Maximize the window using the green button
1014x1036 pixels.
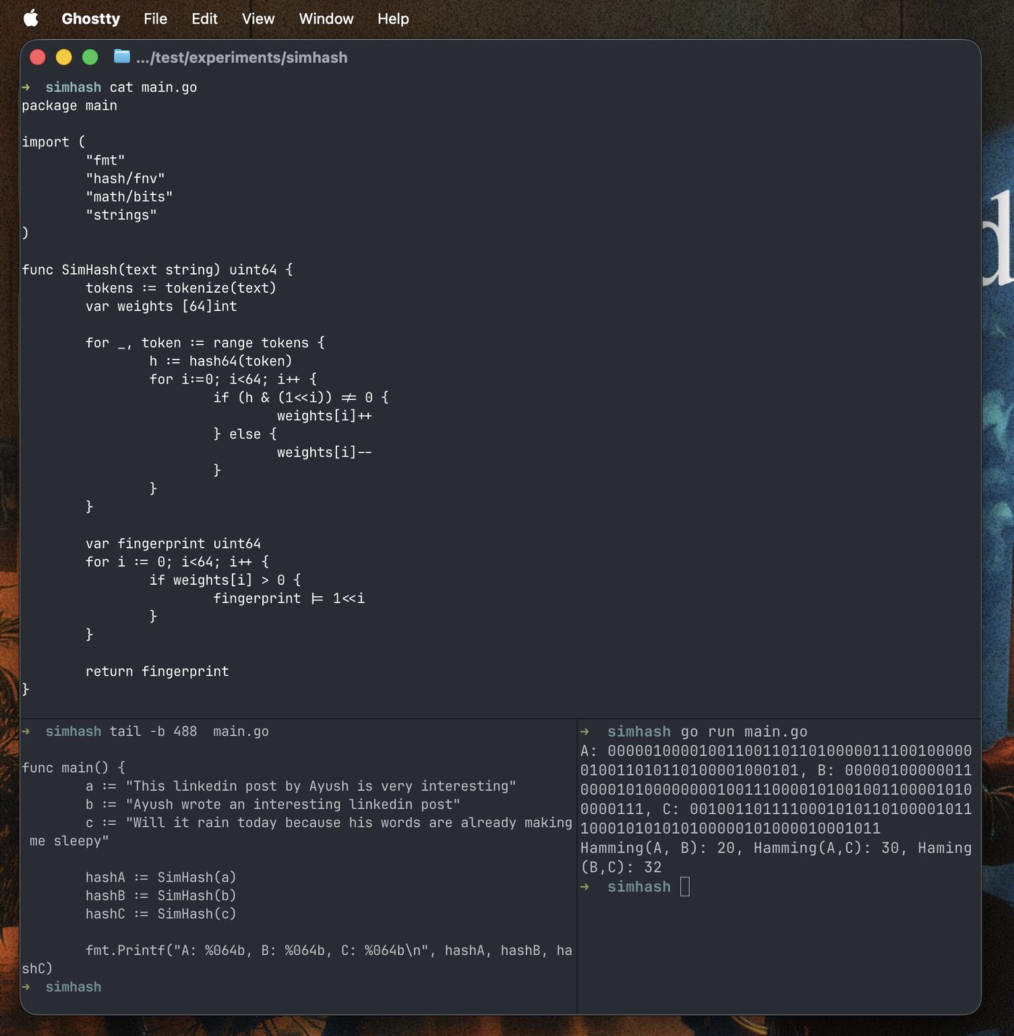click(90, 57)
